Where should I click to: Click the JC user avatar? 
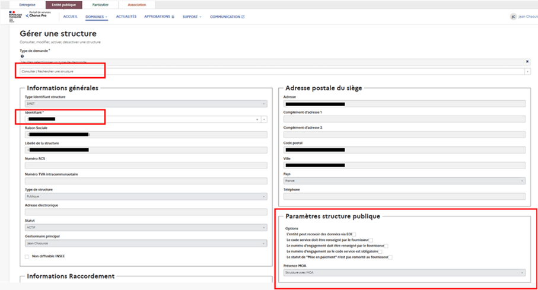(513, 17)
